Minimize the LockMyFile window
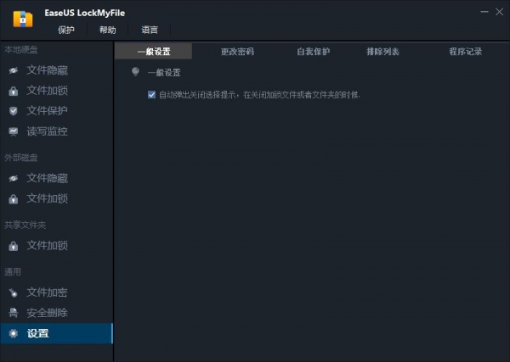This screenshot has height=362, width=510. tap(484, 12)
